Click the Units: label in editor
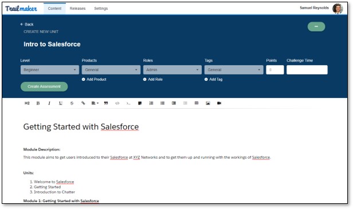353x209 pixels. pos(29,173)
